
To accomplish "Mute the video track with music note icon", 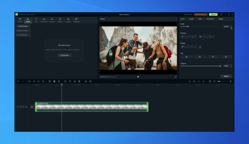I will click(18, 107).
